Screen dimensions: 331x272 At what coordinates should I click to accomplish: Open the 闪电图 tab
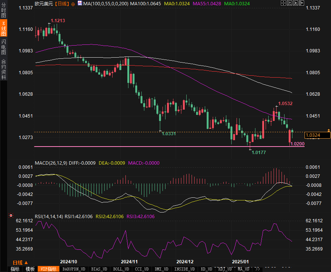pyautogui.click(x=3, y=47)
